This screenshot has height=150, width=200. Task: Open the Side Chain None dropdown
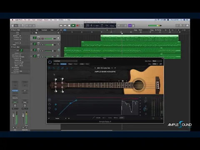(157, 61)
